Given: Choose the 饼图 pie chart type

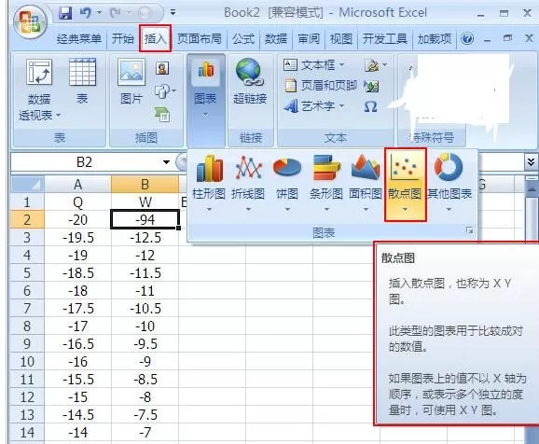Looking at the screenshot, I should (287, 185).
